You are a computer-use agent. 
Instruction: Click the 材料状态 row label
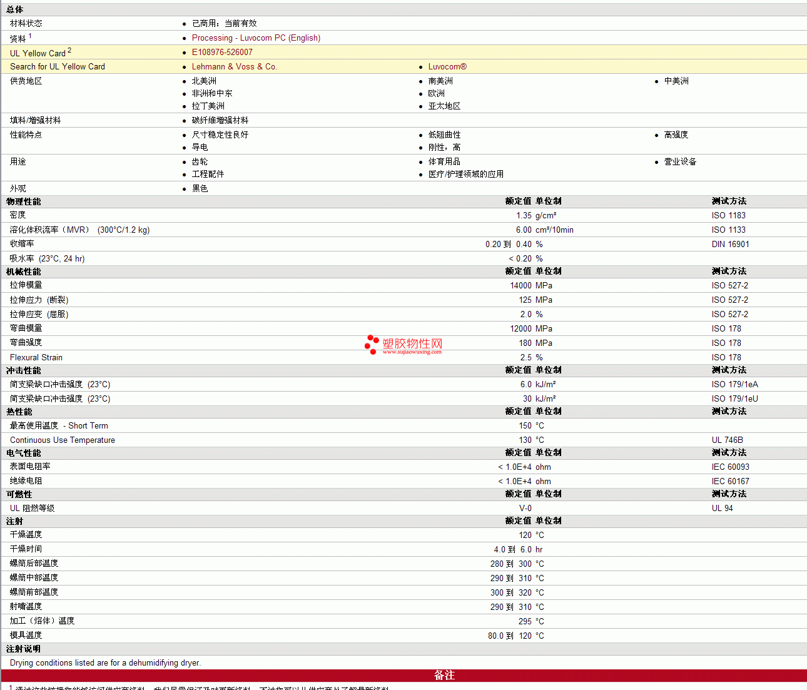pos(26,23)
